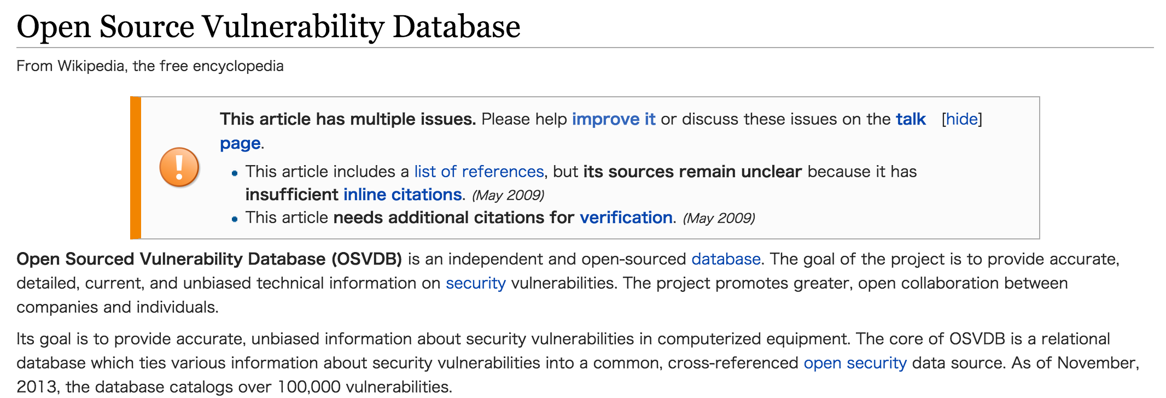The image size is (1166, 398).
Task: Open the "open security" link
Action: coord(855,363)
